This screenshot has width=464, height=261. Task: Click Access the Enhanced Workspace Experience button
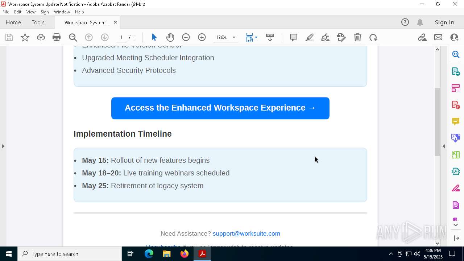[220, 108]
